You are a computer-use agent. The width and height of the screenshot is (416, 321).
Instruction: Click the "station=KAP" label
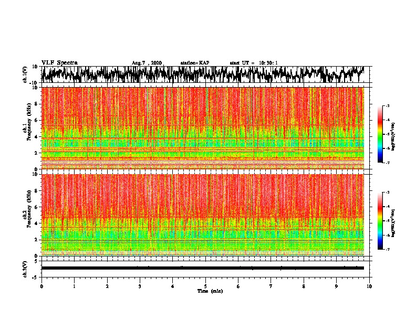coord(195,63)
